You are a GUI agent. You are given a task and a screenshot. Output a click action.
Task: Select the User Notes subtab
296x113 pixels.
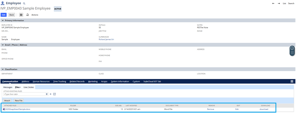tap(29, 87)
